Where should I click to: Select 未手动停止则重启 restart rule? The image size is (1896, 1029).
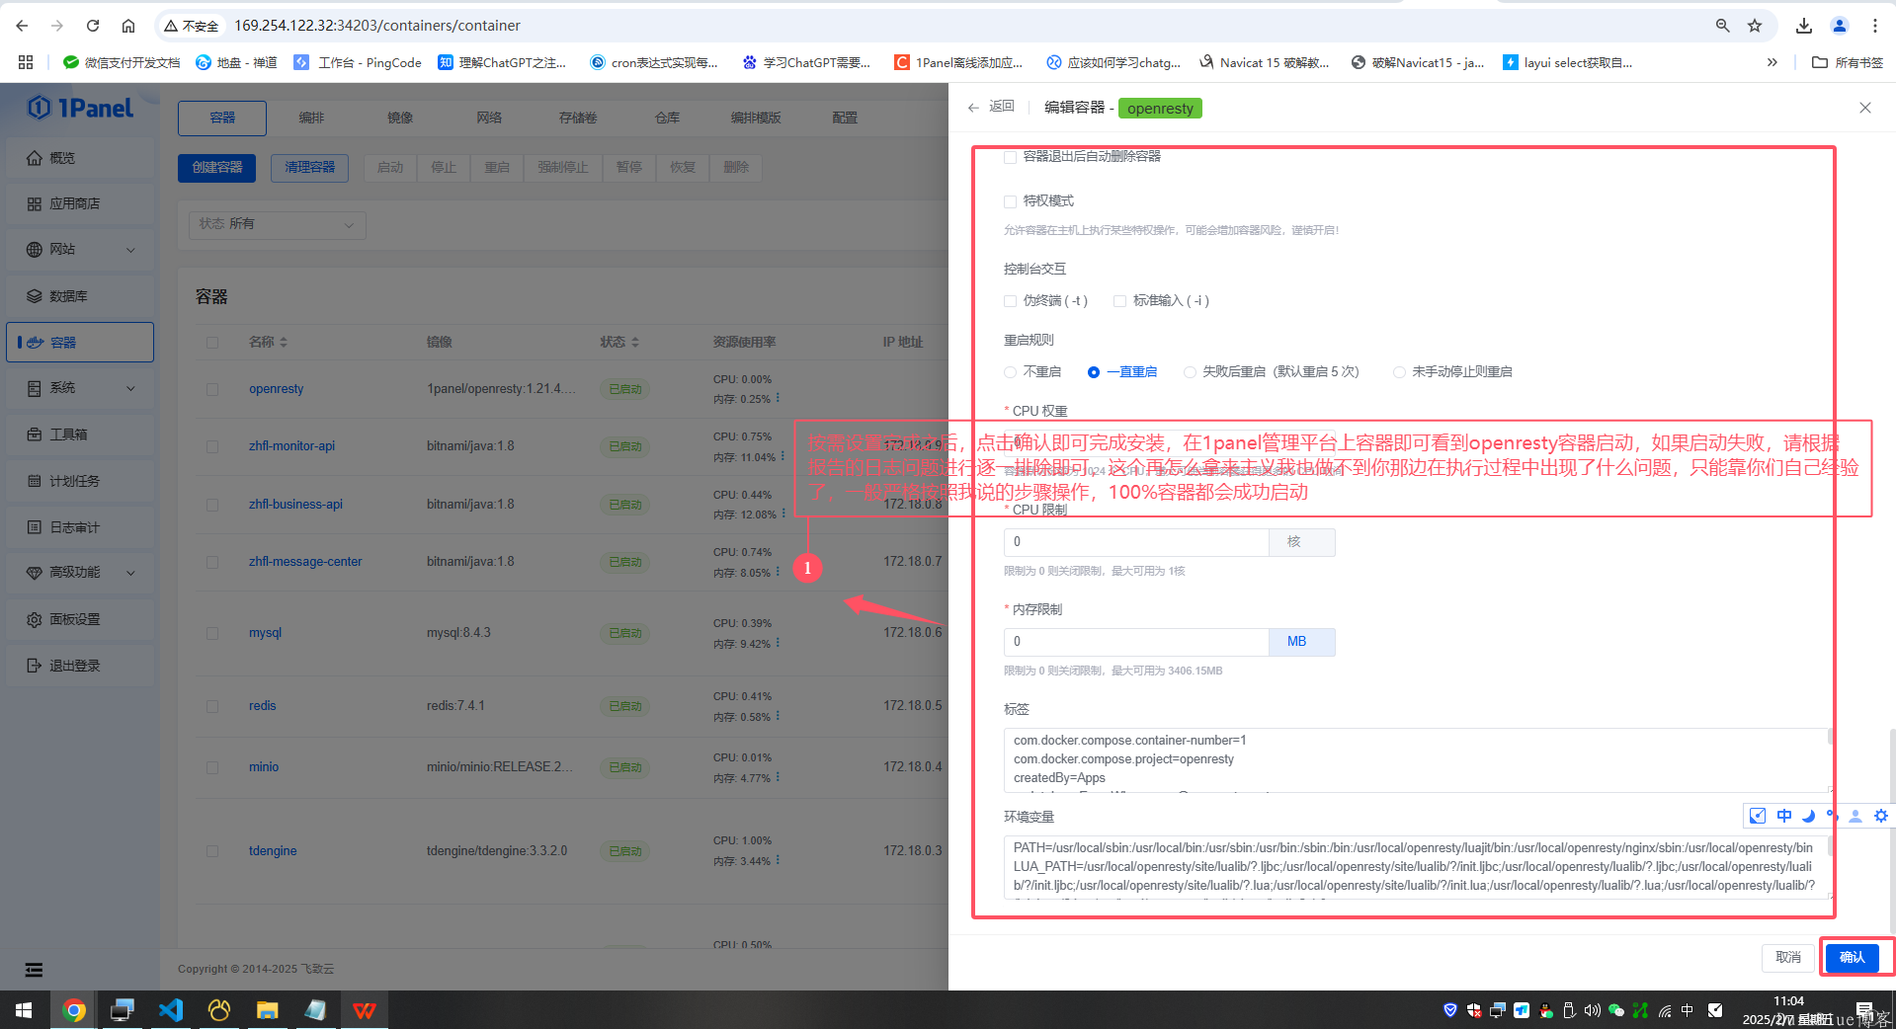pos(1399,372)
